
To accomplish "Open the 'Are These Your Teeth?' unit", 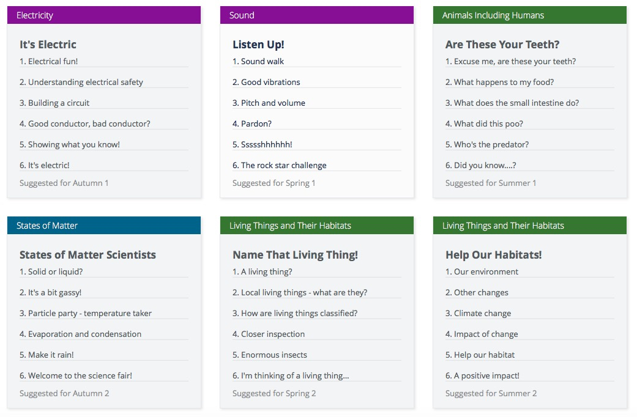I will (x=502, y=45).
